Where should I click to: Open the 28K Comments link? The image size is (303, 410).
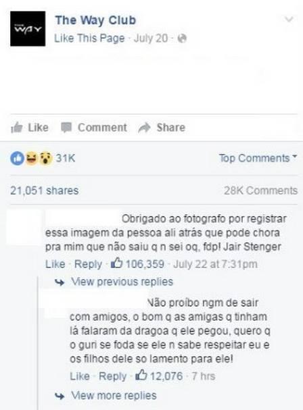tap(260, 190)
